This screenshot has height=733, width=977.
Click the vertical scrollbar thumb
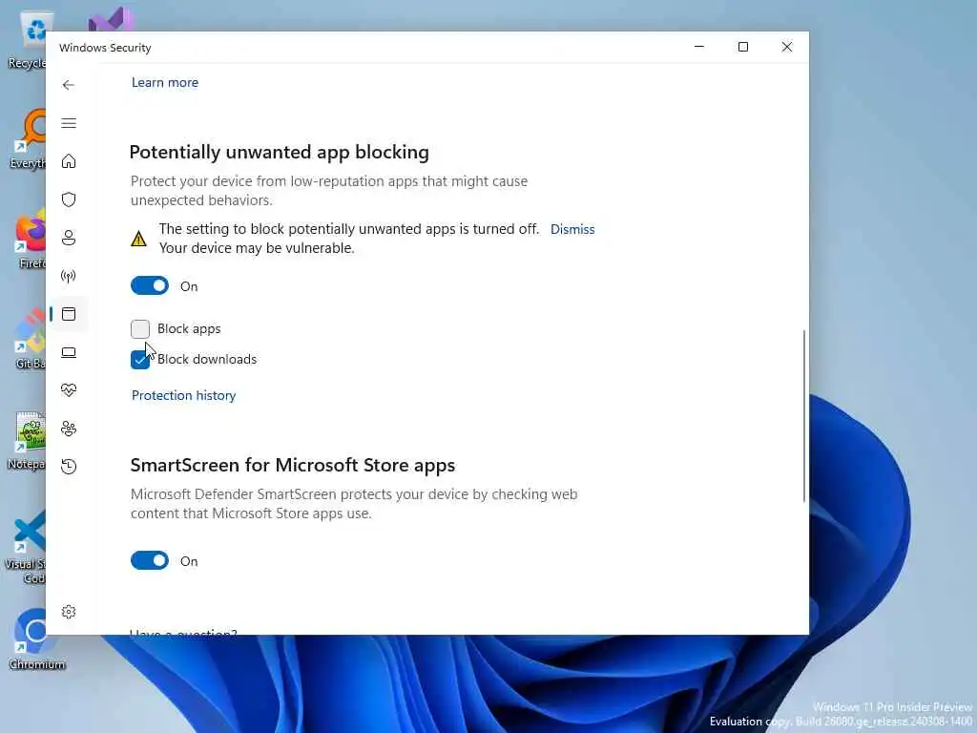click(803, 416)
